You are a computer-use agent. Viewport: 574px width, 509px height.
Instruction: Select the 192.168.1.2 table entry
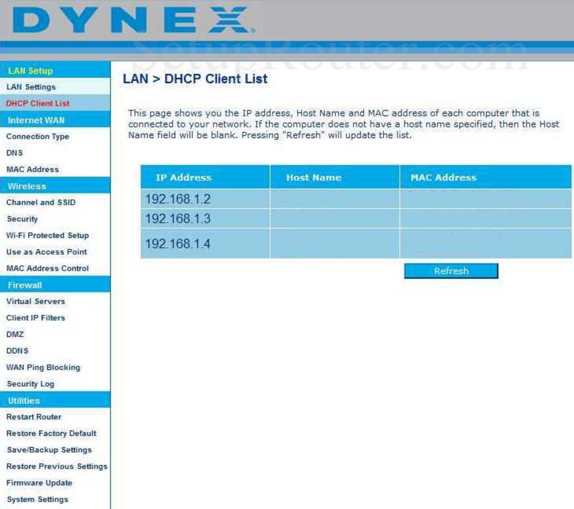(178, 199)
